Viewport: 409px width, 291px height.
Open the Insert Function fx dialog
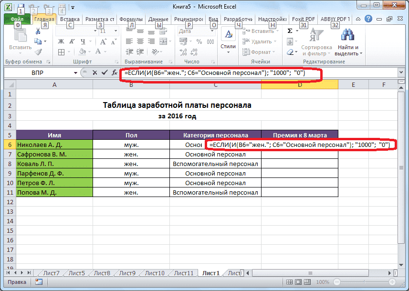[x=114, y=73]
